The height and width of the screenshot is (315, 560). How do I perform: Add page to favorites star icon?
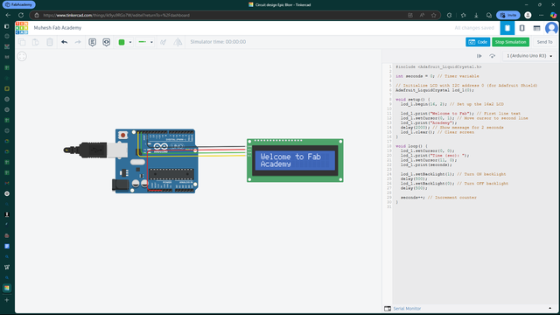(434, 16)
